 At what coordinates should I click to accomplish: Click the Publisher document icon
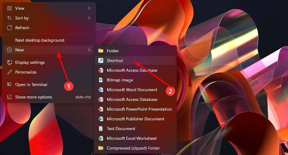[x=101, y=119]
